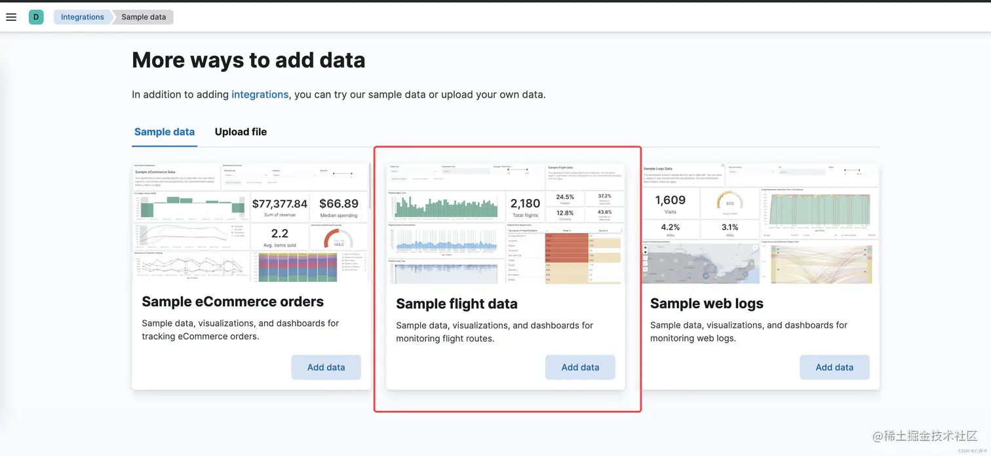Add data for Sample web logs

(x=834, y=367)
